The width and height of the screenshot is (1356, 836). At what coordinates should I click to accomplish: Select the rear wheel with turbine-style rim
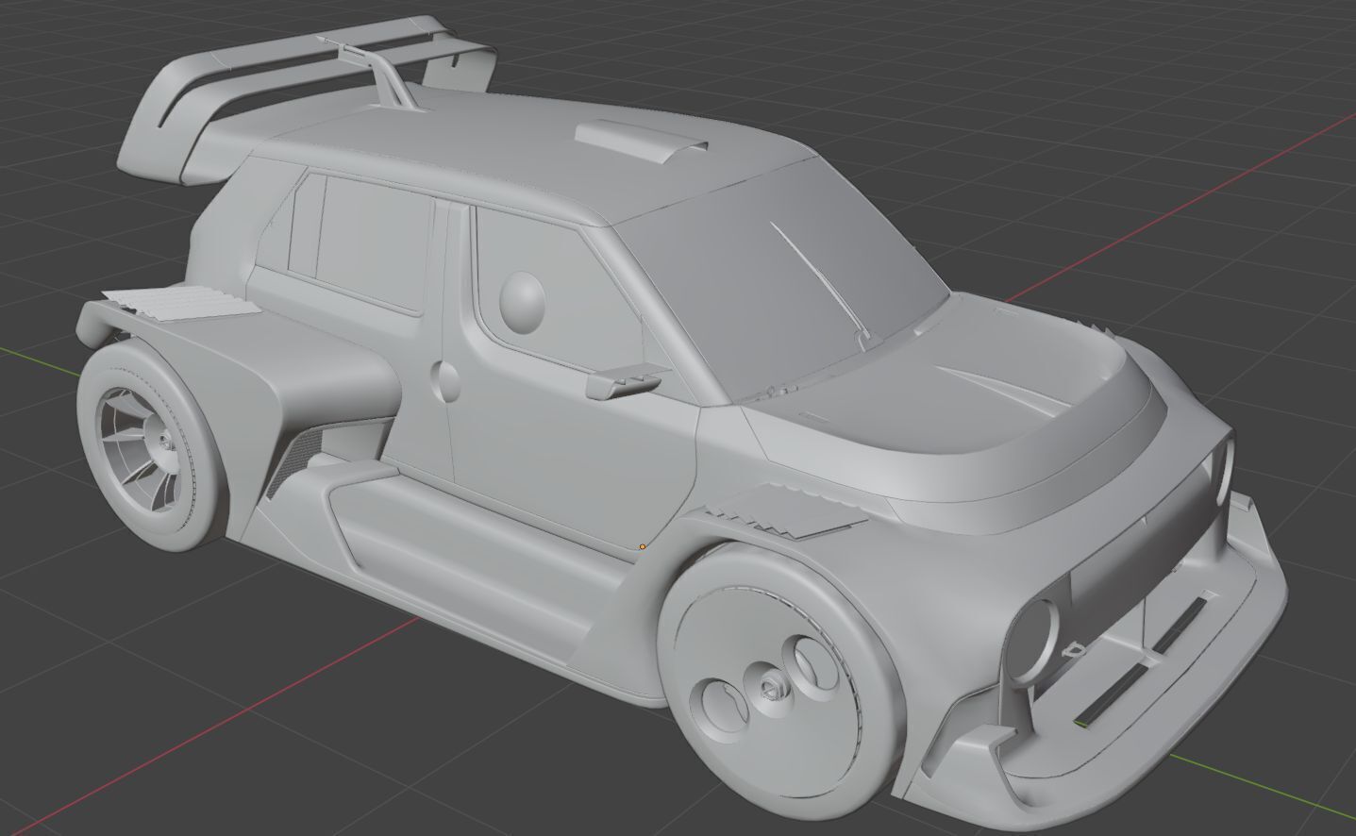click(x=151, y=444)
